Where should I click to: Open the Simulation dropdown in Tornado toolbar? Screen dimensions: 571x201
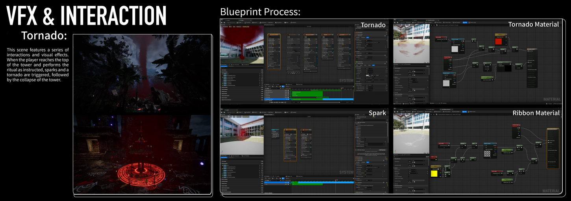pos(279,22)
